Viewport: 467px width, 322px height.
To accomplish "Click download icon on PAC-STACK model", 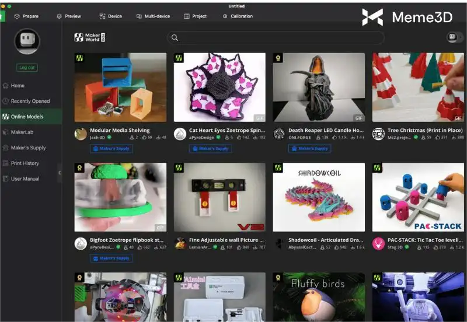I will [x=452, y=247].
